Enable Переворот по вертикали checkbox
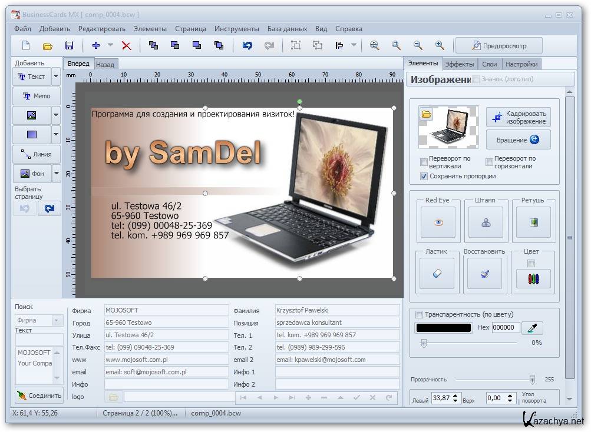 click(424, 162)
